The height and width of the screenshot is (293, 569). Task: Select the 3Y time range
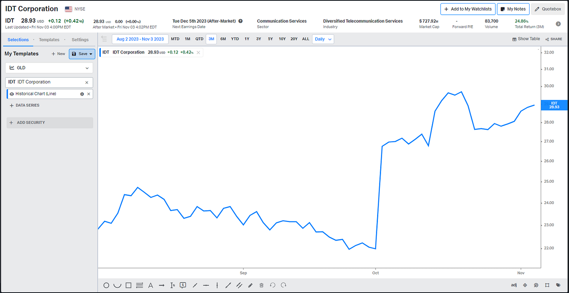coord(259,39)
